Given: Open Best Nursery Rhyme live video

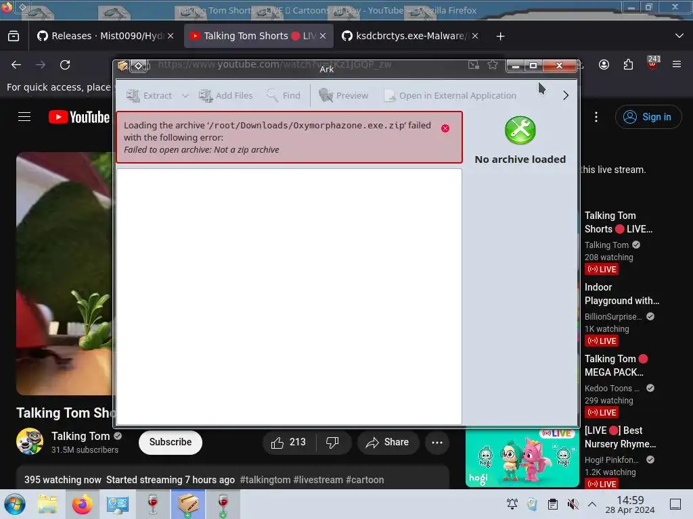Looking at the screenshot, I should click(x=620, y=437).
